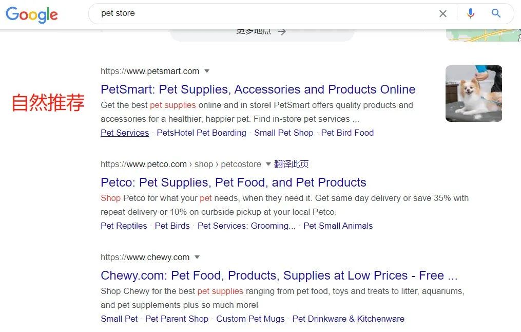Start voice search with microphone icon
521x332 pixels.
coord(470,14)
